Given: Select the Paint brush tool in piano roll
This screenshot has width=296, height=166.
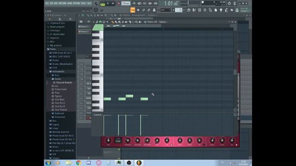Looking at the screenshot, I should coord(116,22).
